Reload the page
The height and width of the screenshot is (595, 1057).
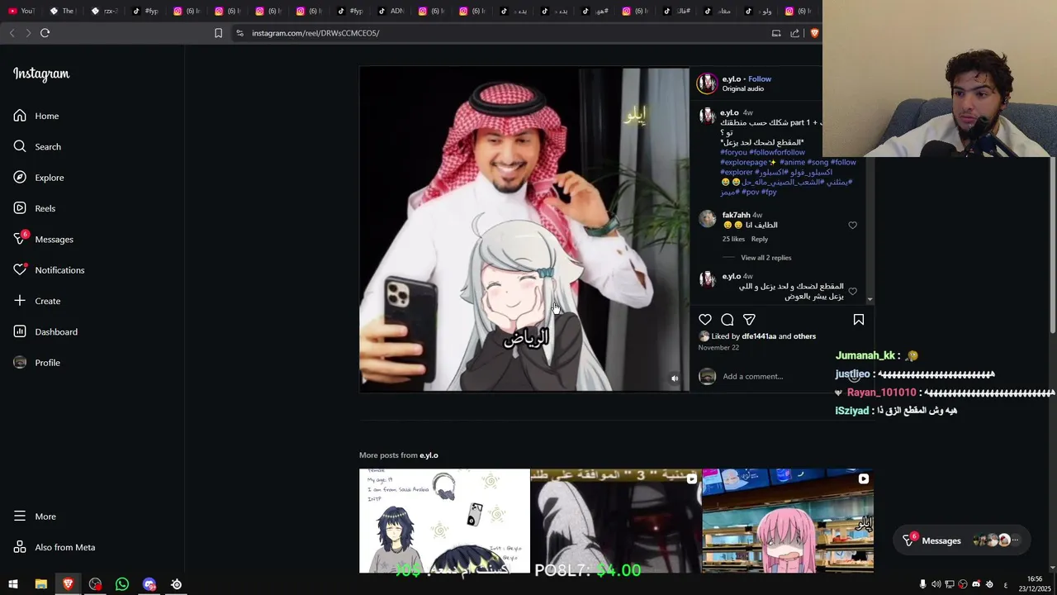(x=45, y=33)
